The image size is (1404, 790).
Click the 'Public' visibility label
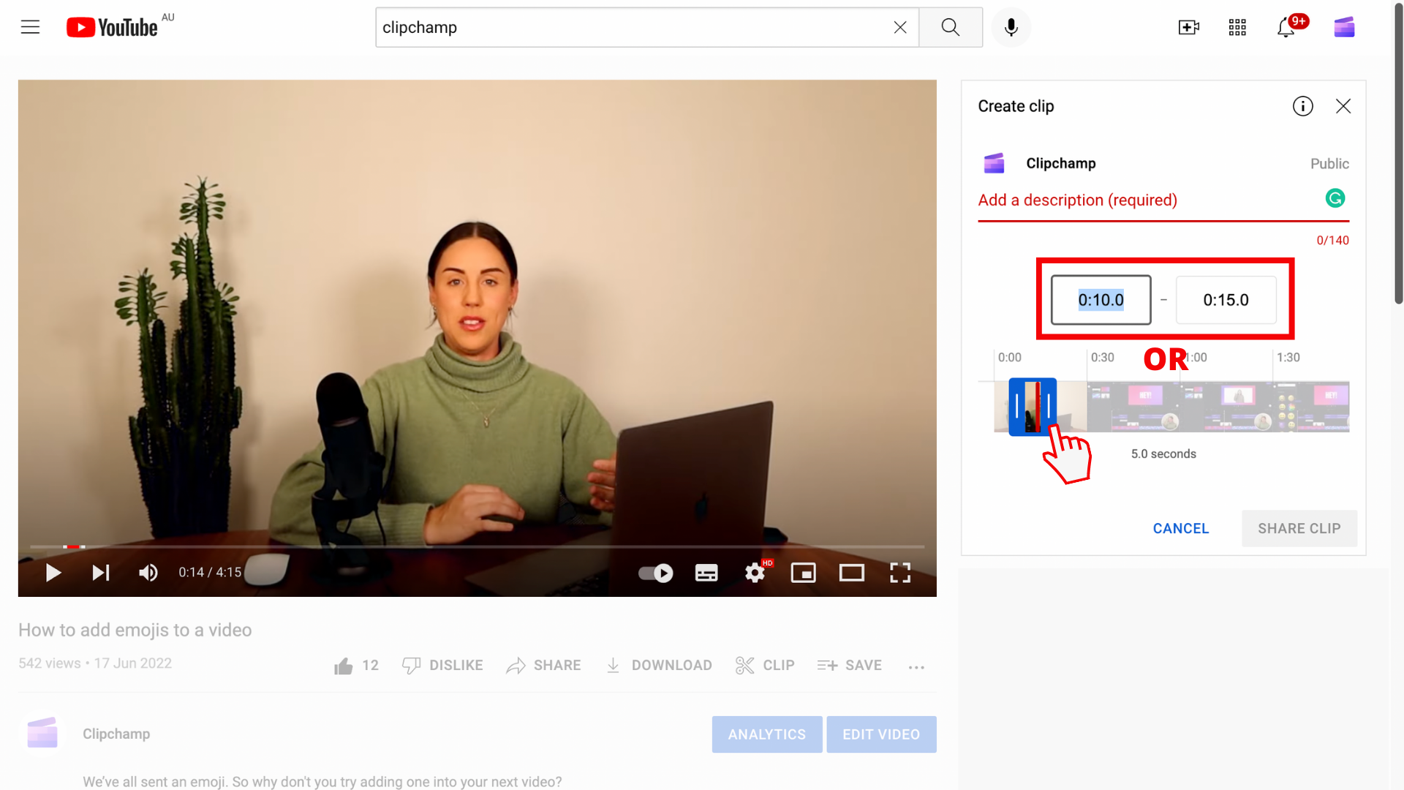click(x=1329, y=164)
